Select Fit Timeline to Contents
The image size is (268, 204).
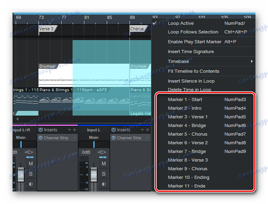pos(203,71)
